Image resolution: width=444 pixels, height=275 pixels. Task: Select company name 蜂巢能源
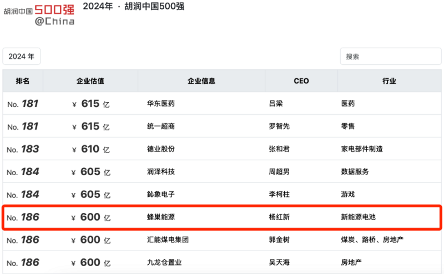click(161, 217)
